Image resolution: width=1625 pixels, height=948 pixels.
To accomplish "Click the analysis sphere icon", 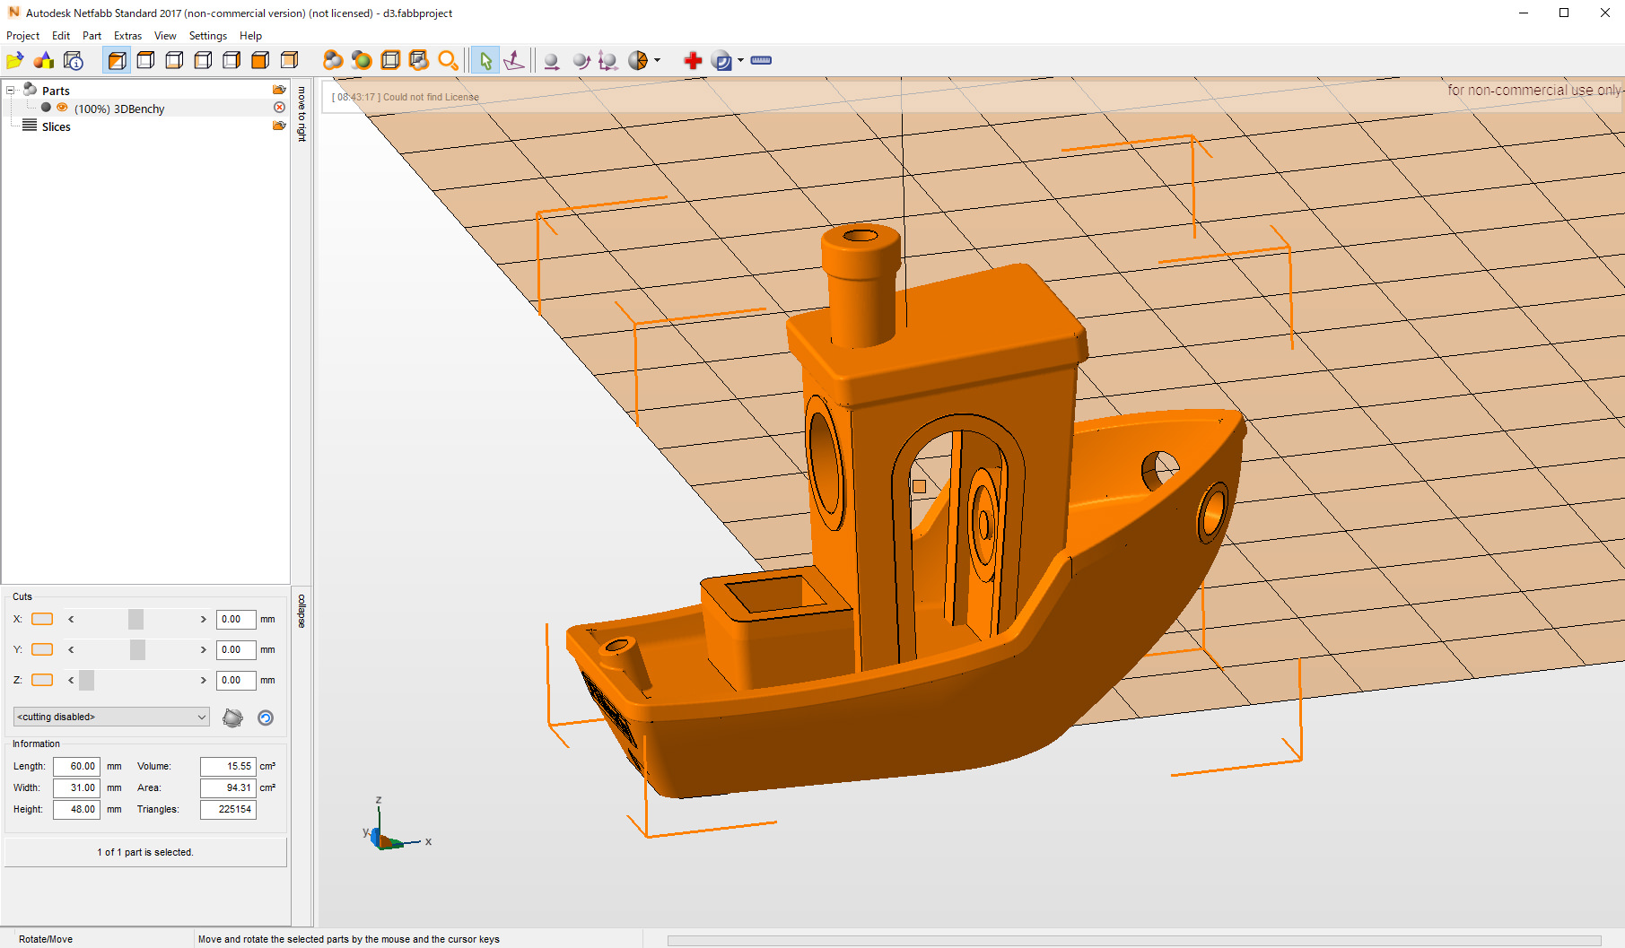I will point(721,61).
